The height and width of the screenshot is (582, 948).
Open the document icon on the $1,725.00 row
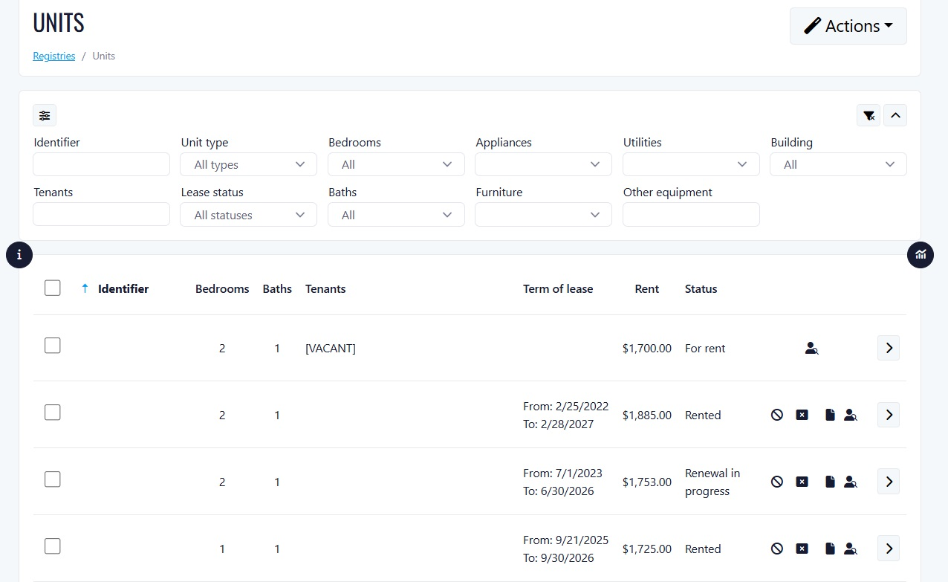coord(830,549)
